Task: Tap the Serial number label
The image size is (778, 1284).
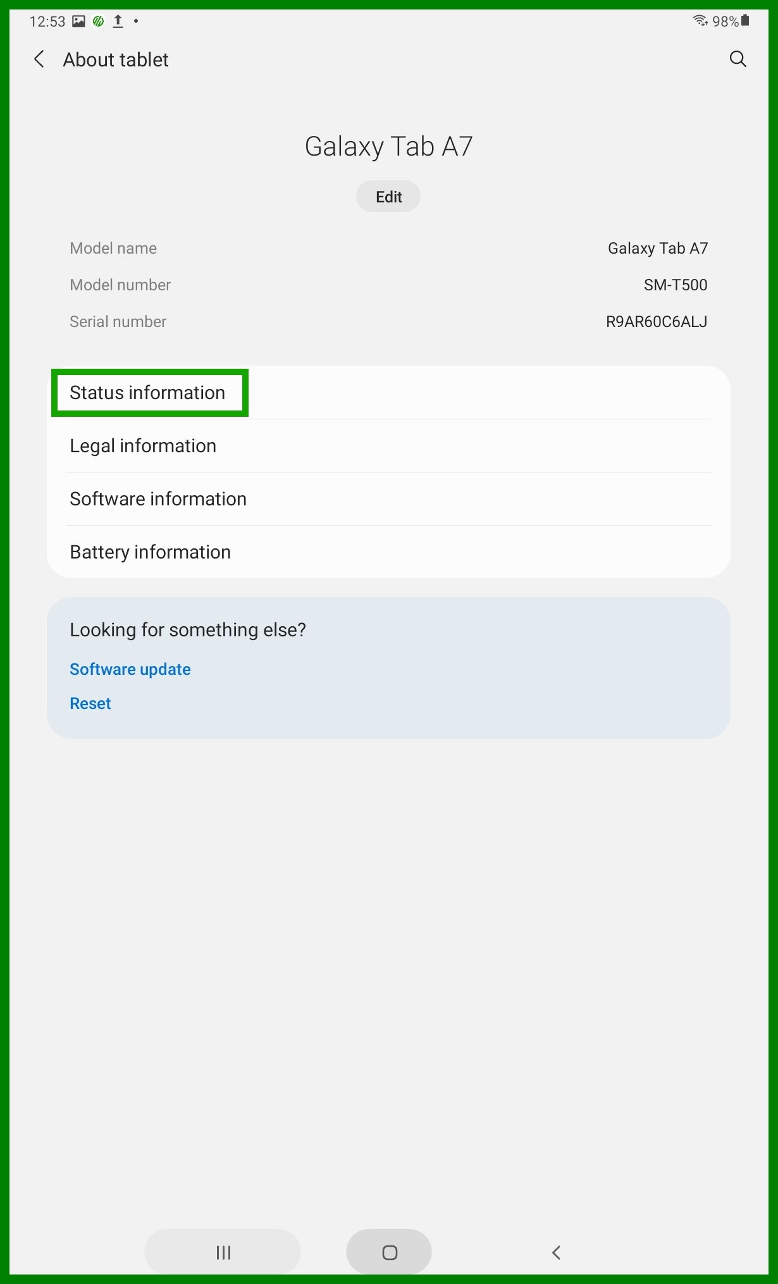Action: (118, 321)
